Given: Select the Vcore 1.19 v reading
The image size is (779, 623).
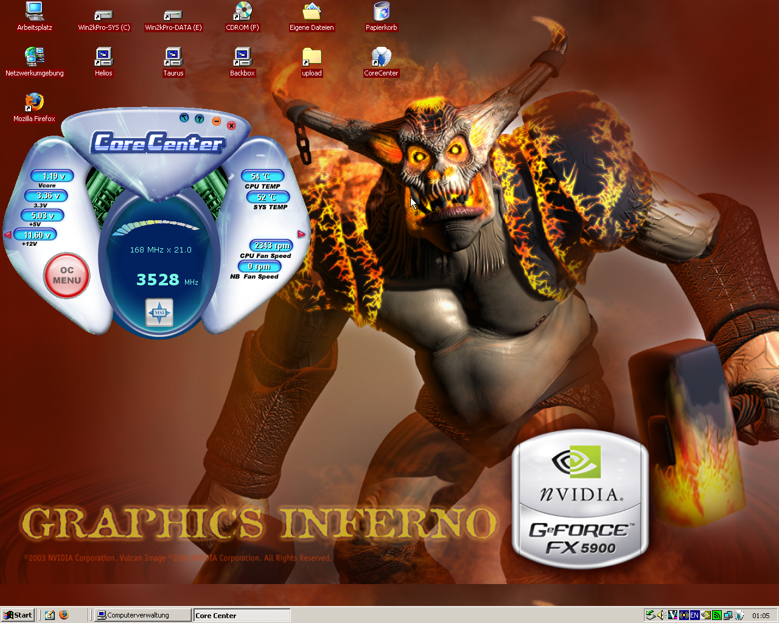Looking at the screenshot, I should [x=53, y=176].
